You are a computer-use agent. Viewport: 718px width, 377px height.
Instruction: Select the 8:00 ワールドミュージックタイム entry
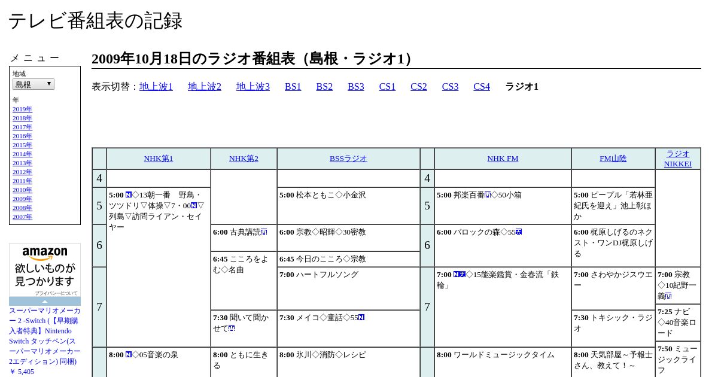coord(503,362)
